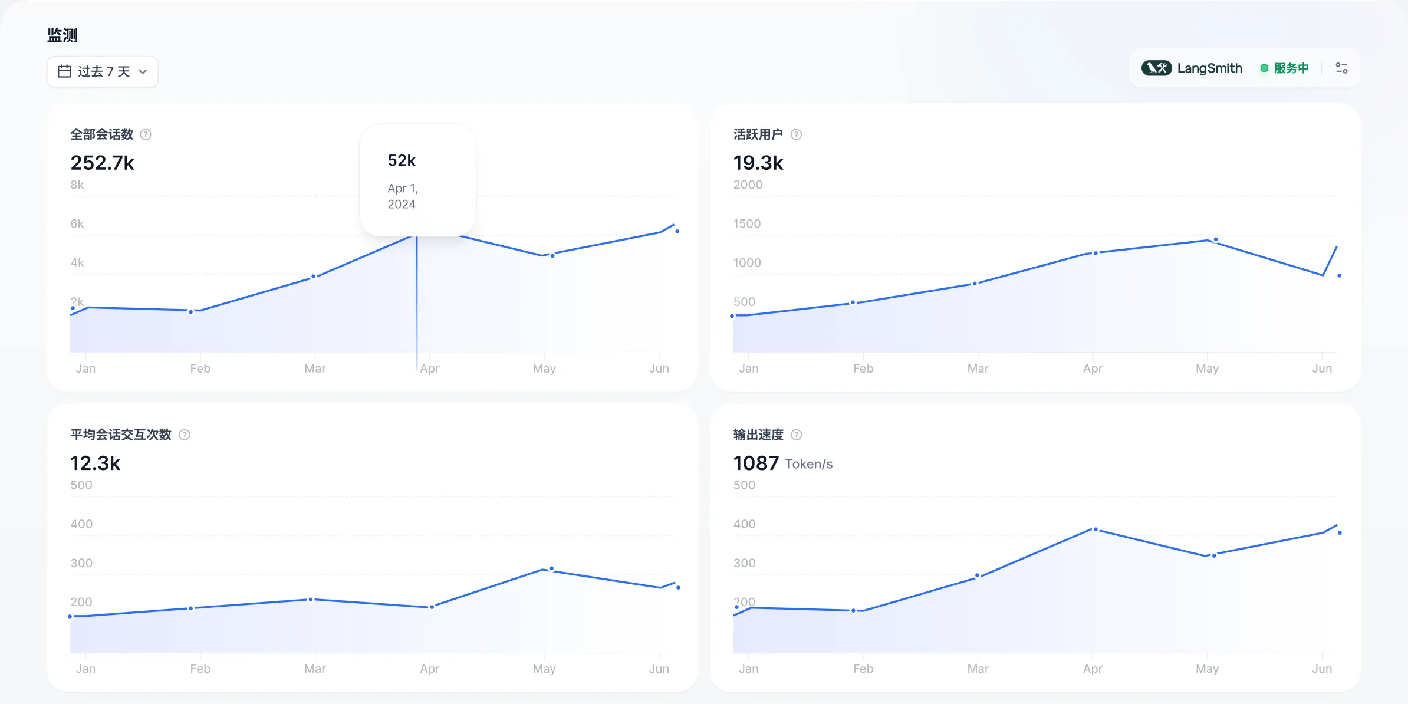Click the May data point in 输出速度 chart

click(1215, 556)
